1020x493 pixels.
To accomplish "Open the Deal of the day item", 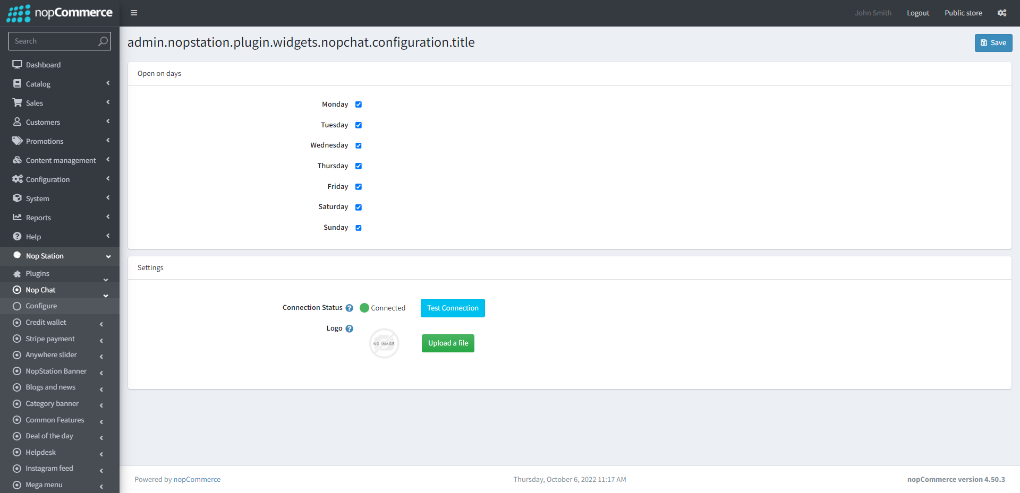I will tap(59, 436).
